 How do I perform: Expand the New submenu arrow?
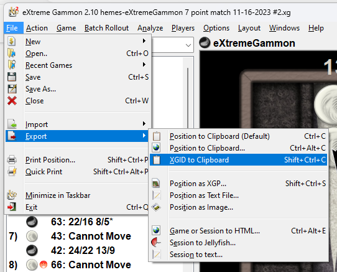pos(144,41)
